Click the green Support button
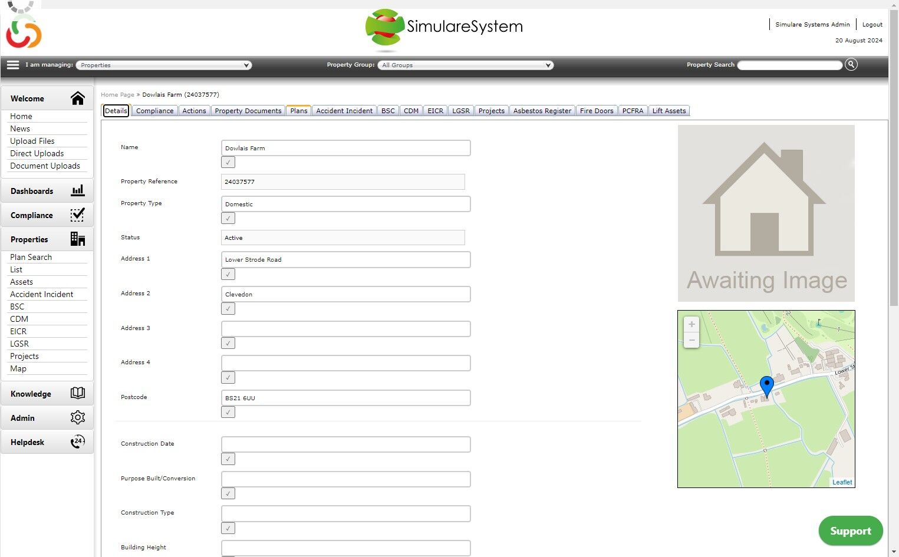This screenshot has height=557, width=899. (850, 531)
